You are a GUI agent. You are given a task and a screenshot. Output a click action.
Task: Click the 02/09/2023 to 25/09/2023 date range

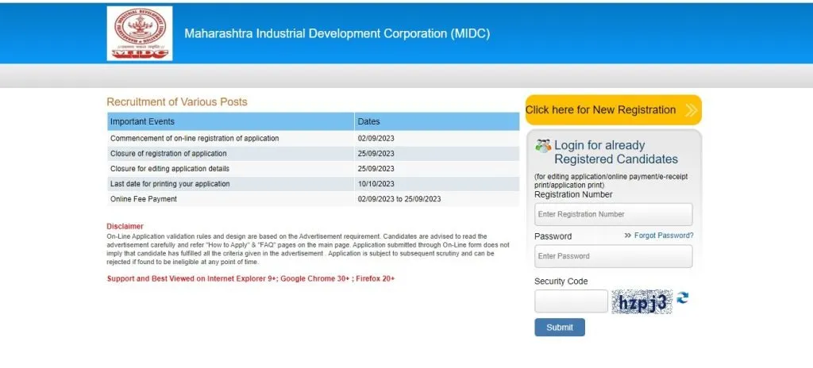click(x=399, y=199)
